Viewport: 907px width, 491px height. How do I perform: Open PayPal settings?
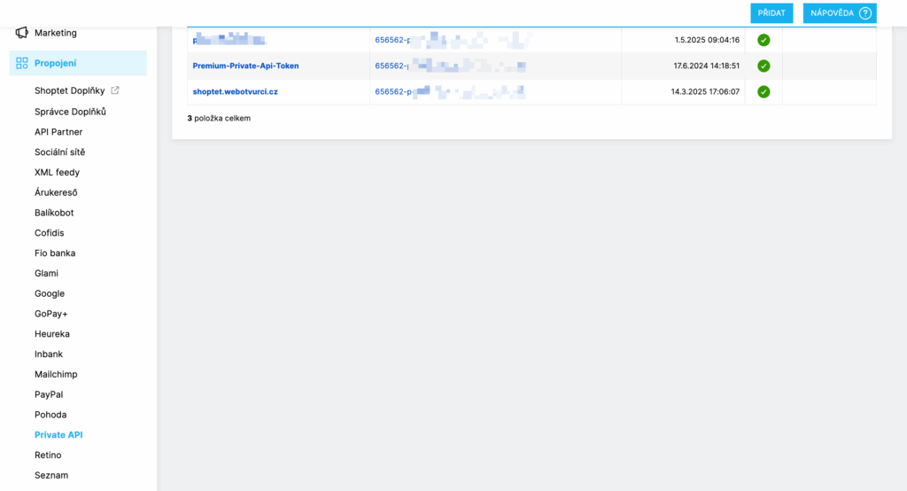pyautogui.click(x=49, y=395)
